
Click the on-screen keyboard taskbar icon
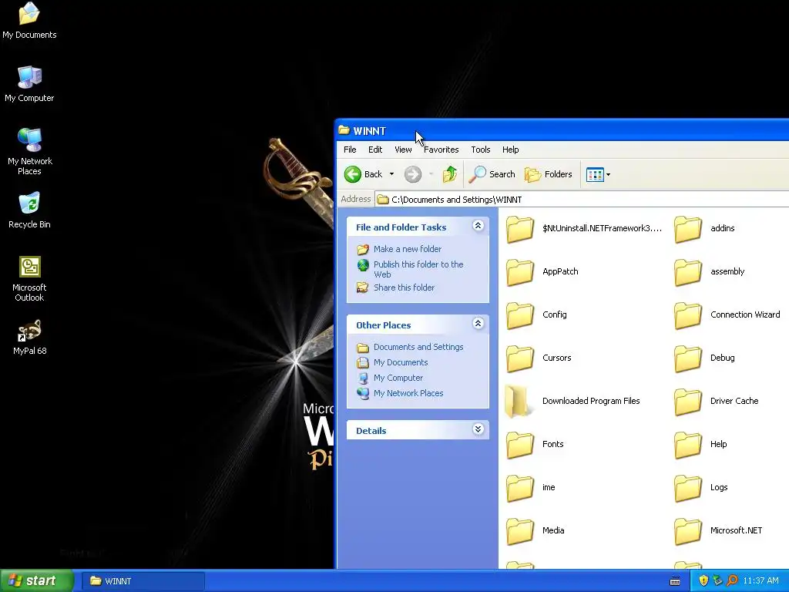point(675,581)
